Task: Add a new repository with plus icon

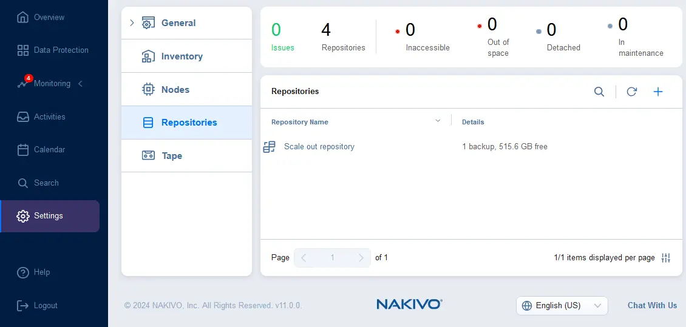Action: point(658,92)
